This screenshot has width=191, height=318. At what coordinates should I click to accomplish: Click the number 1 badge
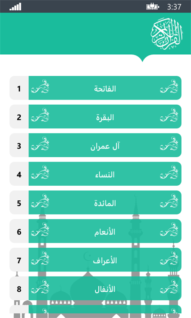(19, 88)
